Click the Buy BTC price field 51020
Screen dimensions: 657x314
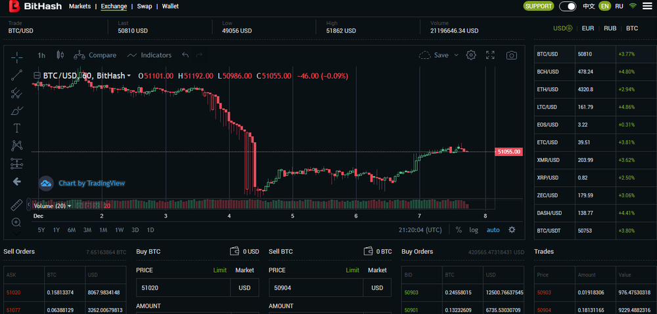(183, 288)
